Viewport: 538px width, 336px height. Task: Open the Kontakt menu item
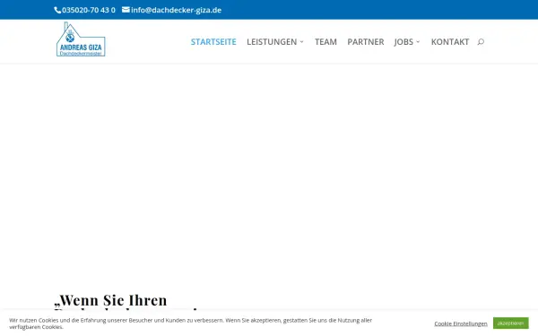pyautogui.click(x=450, y=42)
